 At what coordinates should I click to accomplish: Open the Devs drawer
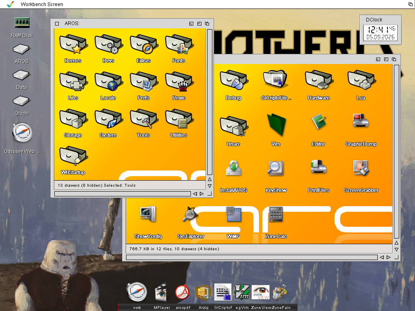tap(108, 45)
